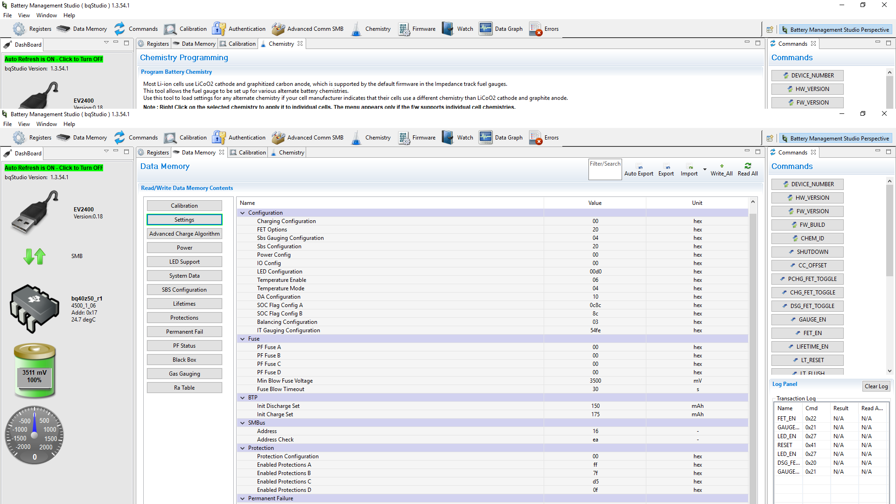The image size is (896, 504).
Task: Open Firmware in back window toolbar
Action: pyautogui.click(x=417, y=29)
